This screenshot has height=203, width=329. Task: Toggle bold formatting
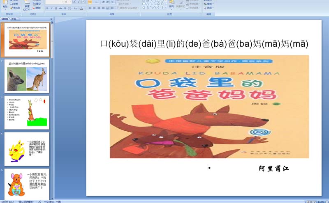[47, 8]
